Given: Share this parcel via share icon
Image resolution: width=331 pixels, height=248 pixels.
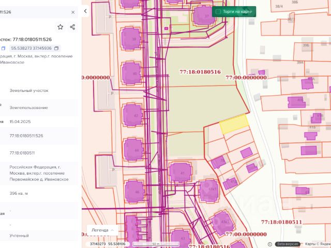Looking at the screenshot, I should (72, 27).
